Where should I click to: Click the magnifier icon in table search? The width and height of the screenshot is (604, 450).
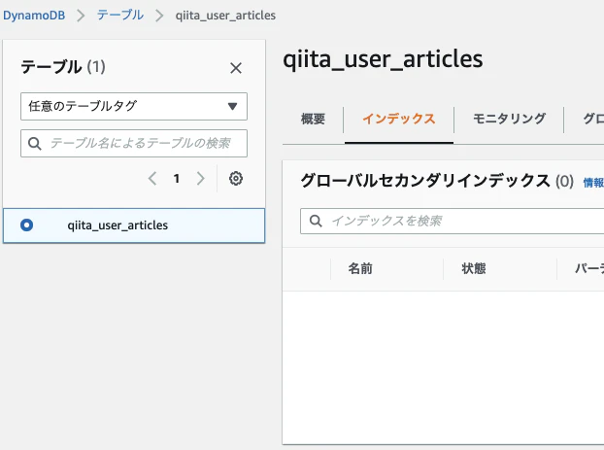pos(35,144)
